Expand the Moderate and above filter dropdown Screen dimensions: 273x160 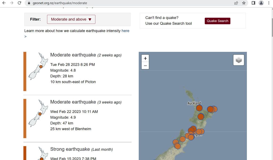click(x=71, y=19)
